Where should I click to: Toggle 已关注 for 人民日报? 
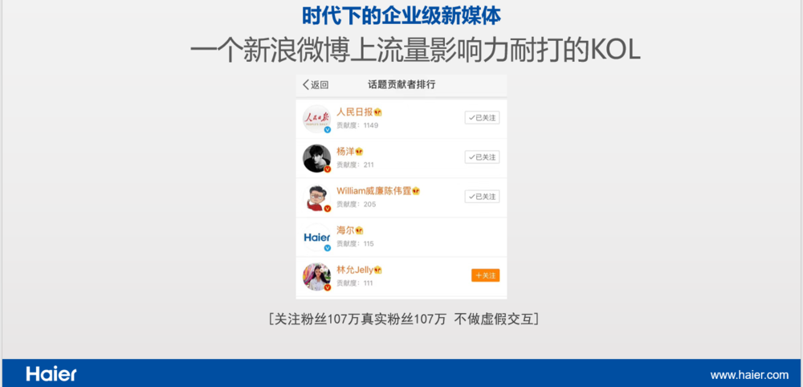(482, 118)
